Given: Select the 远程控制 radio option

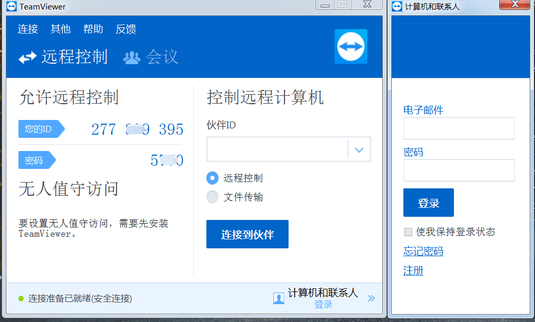Looking at the screenshot, I should [x=212, y=178].
